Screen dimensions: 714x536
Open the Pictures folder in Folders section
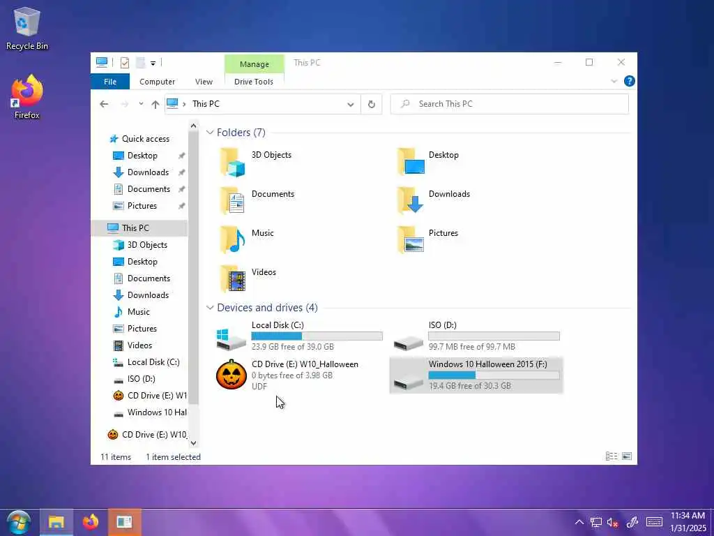coord(428,240)
